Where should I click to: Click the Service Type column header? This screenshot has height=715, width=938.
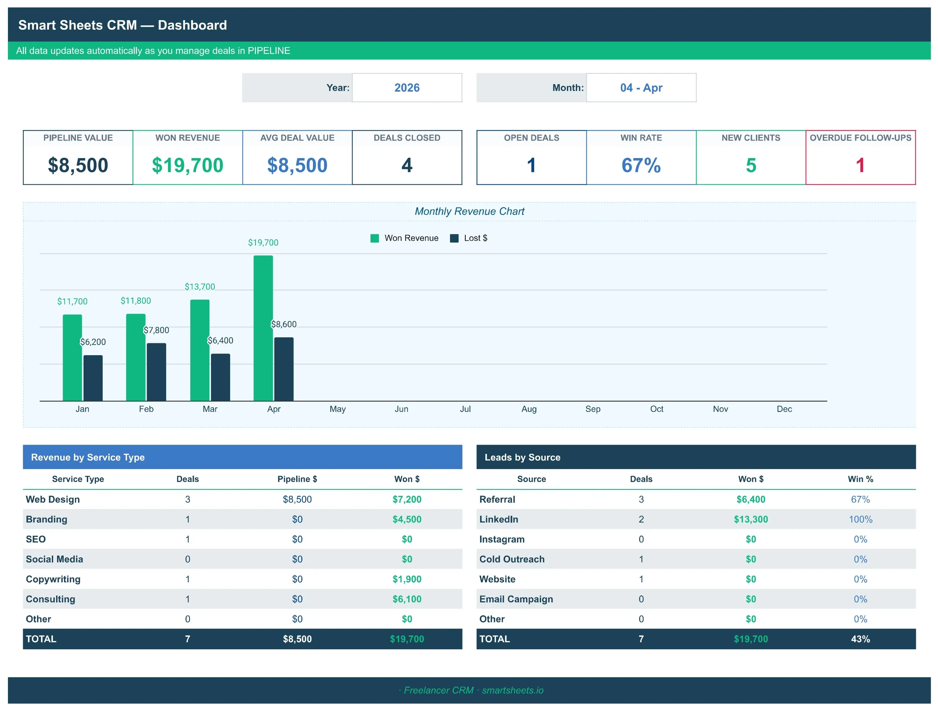pos(78,479)
